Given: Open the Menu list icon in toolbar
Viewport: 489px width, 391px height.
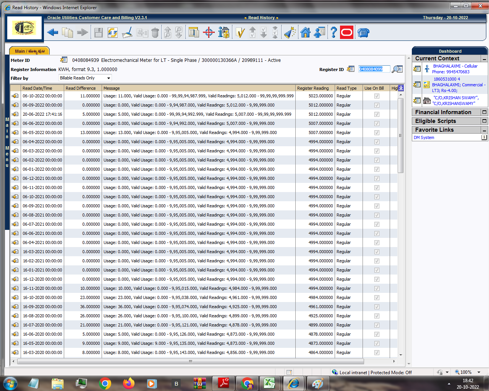Looking at the screenshot, I should (194, 33).
